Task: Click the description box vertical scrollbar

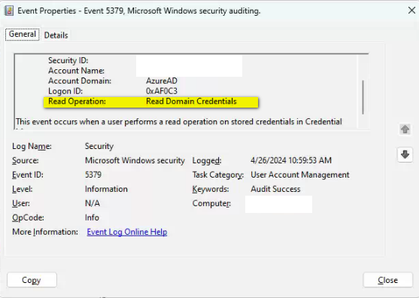Action: [x=363, y=97]
